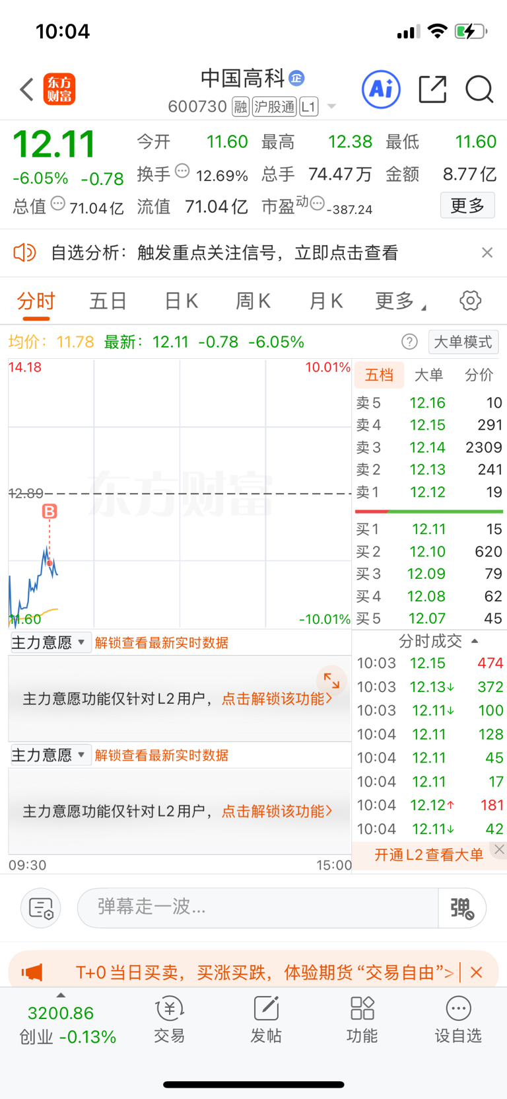The width and height of the screenshot is (507, 1099).
Task: Open the 交易 trade icon
Action: point(170,1020)
